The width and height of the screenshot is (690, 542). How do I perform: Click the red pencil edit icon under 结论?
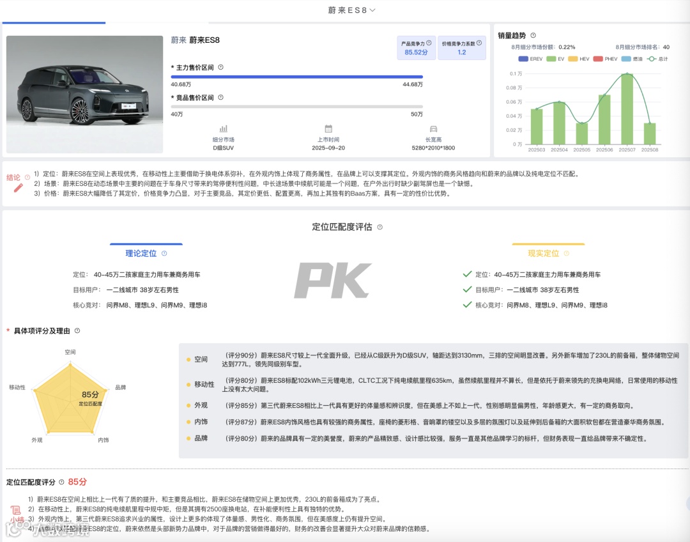[x=18, y=188]
